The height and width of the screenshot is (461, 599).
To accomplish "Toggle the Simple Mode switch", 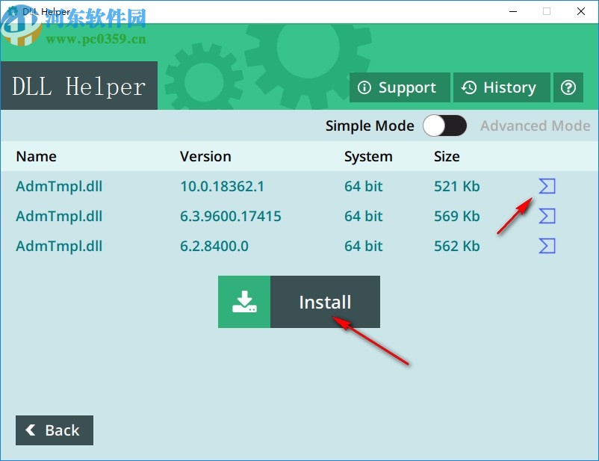I will click(x=445, y=126).
